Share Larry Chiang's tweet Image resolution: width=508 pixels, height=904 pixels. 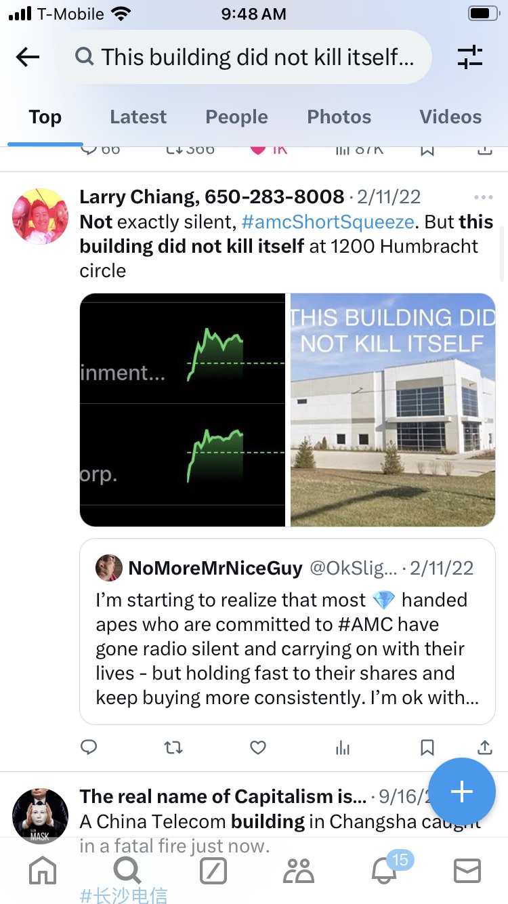click(484, 747)
